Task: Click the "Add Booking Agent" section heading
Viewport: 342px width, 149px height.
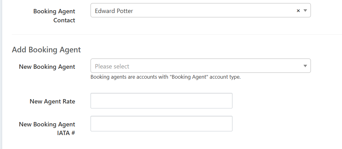Action: point(46,50)
